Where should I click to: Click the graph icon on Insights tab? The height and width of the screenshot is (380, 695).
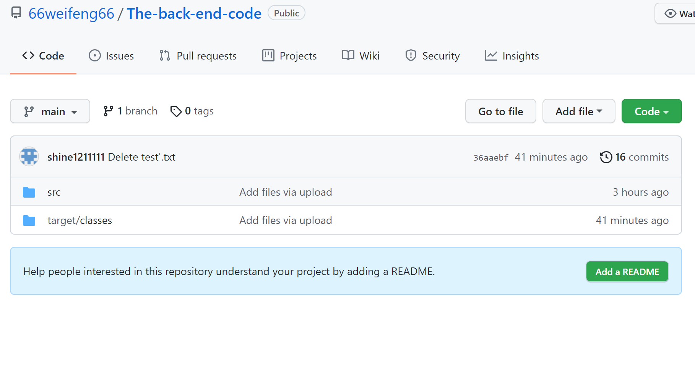491,56
